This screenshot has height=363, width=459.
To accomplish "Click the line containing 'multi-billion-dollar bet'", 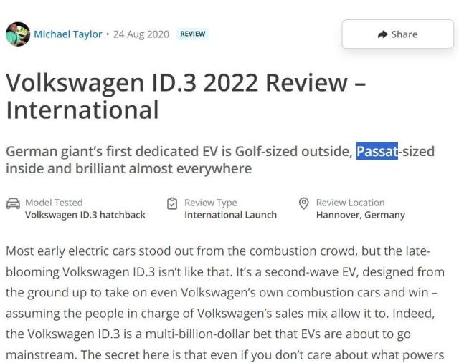I will [x=208, y=334].
